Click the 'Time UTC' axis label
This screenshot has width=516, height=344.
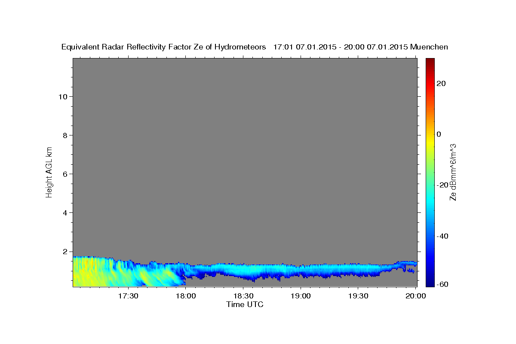tap(245, 304)
